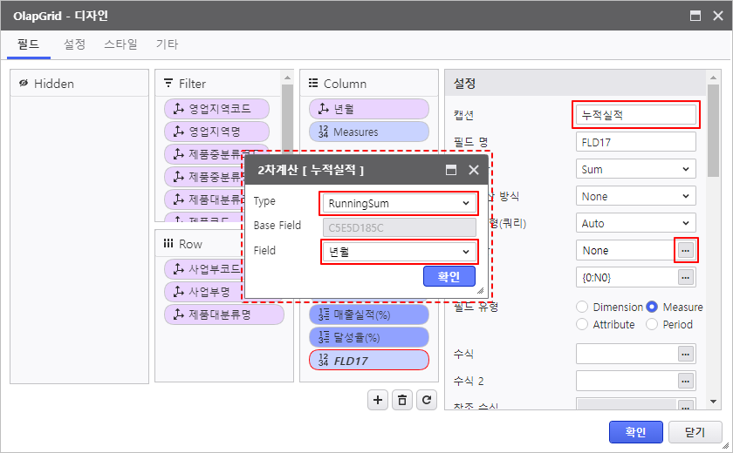The image size is (733, 453).
Task: Open ellipsis button next to None field
Action: tap(686, 250)
